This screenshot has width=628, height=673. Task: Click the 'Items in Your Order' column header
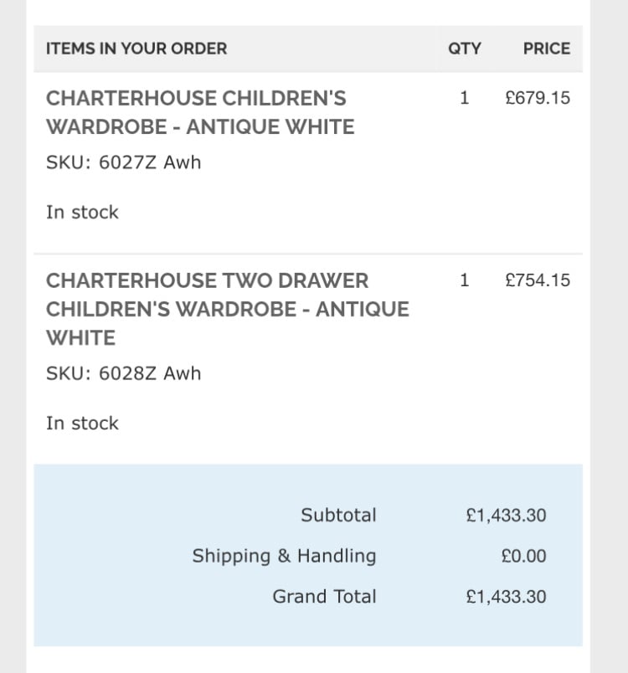[136, 49]
